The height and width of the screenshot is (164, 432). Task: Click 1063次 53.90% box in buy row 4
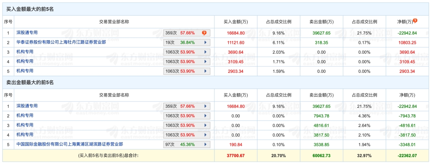[x=187, y=62]
